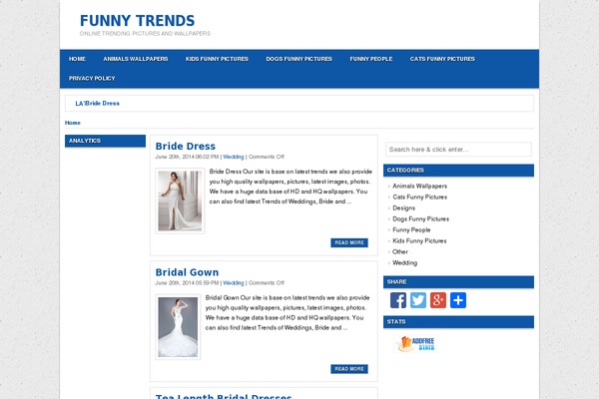Open Animals Wallpapers in the navigation menu

(x=136, y=59)
